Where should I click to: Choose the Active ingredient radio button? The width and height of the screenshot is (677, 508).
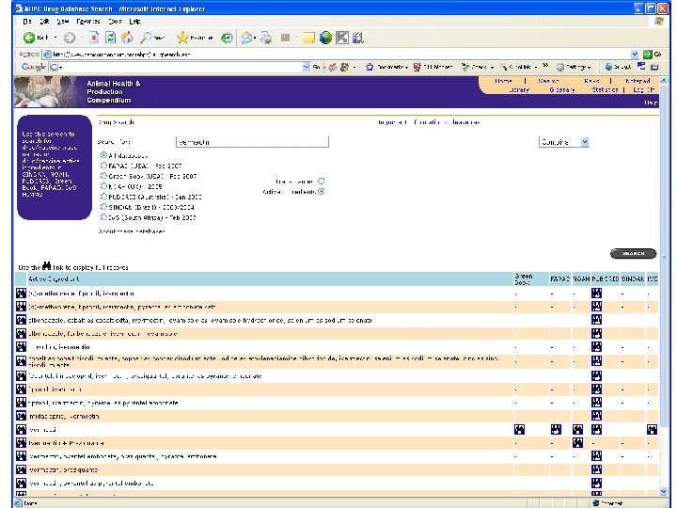[322, 191]
